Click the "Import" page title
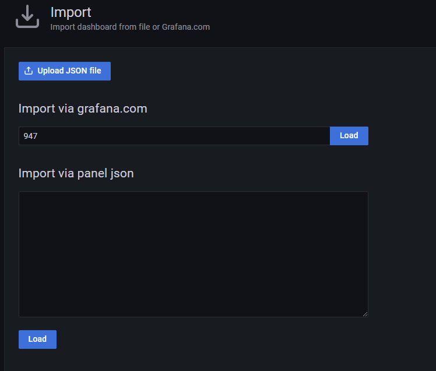 [71, 12]
